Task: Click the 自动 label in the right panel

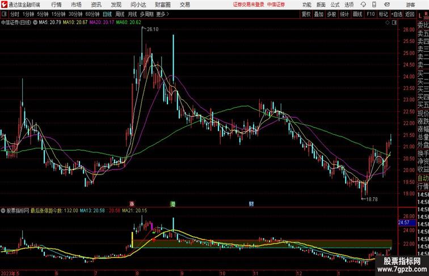Action: pyautogui.click(x=423, y=179)
